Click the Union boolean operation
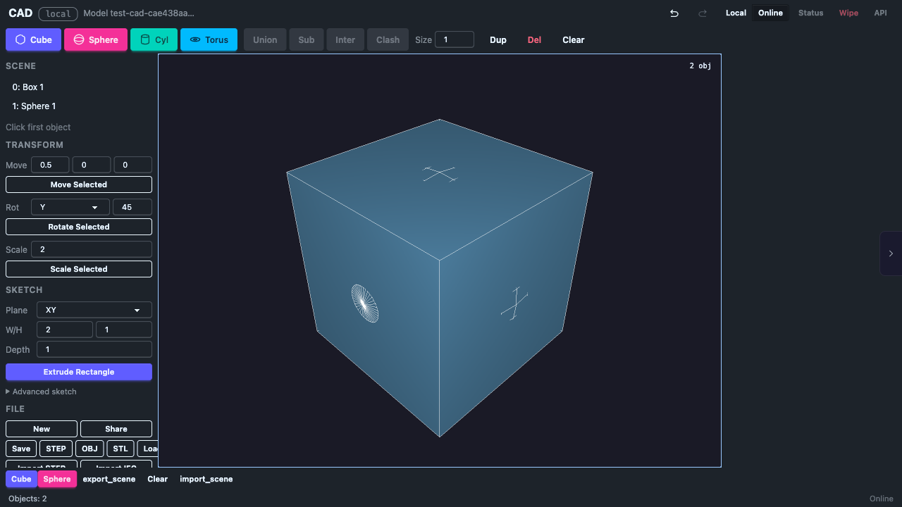Image resolution: width=902 pixels, height=507 pixels. tap(264, 39)
